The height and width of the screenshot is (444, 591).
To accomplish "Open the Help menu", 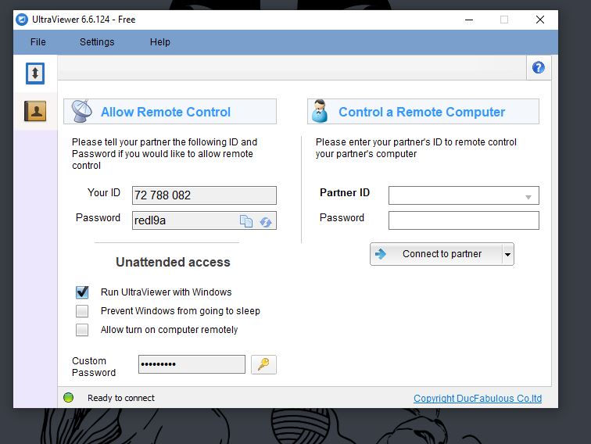I will (x=159, y=42).
